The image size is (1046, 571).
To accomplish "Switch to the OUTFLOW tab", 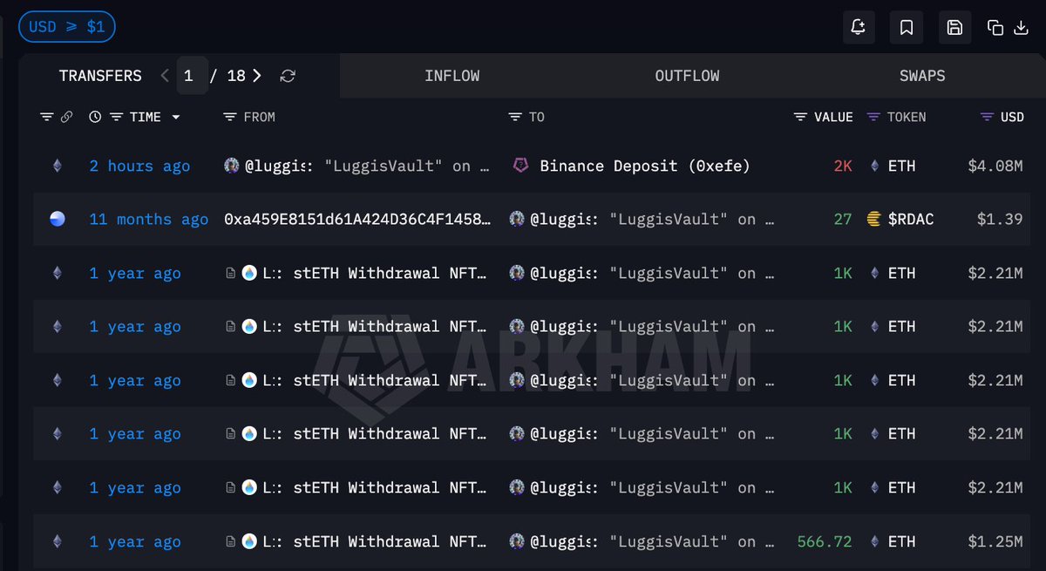I will (x=687, y=76).
